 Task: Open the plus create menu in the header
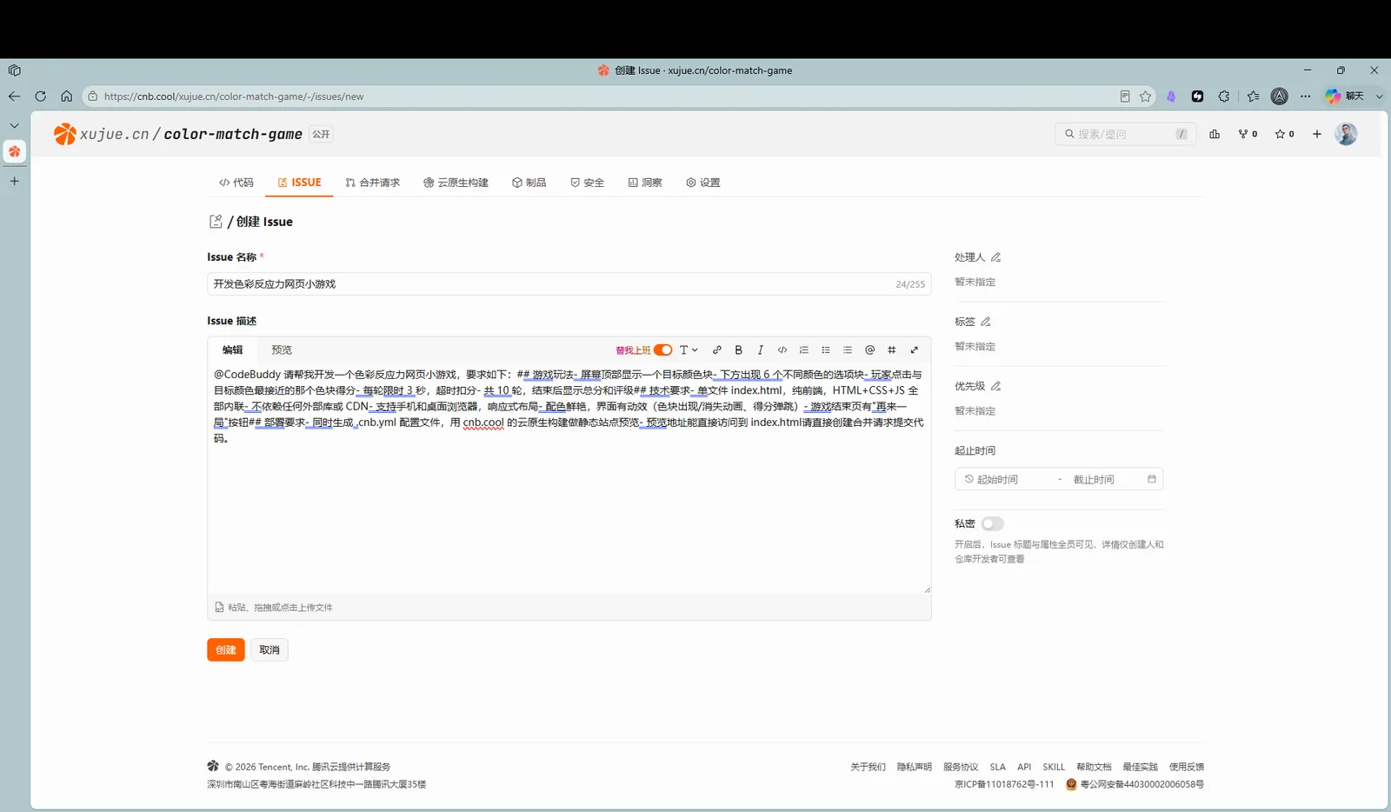pyautogui.click(x=1317, y=134)
